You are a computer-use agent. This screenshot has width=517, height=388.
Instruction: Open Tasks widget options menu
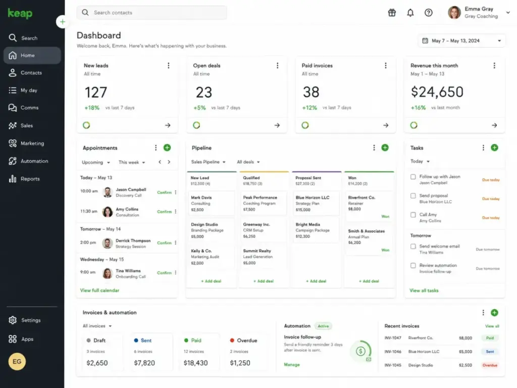coord(483,148)
